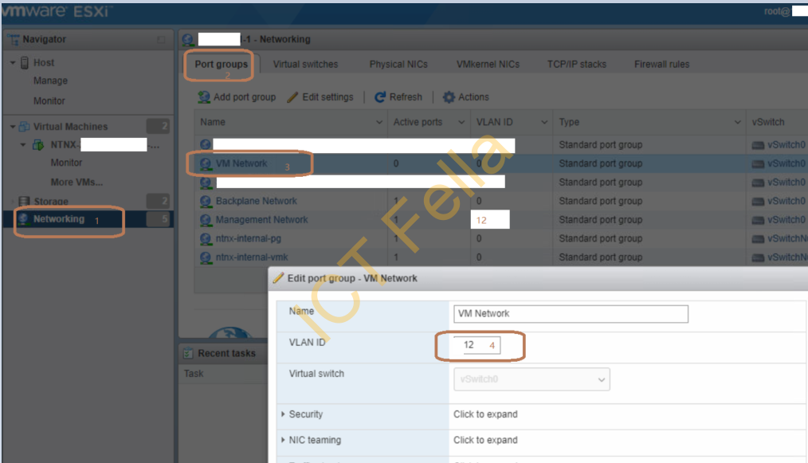Click the ntnx-internal-pg port group icon
This screenshot has width=808, height=463.
206,239
